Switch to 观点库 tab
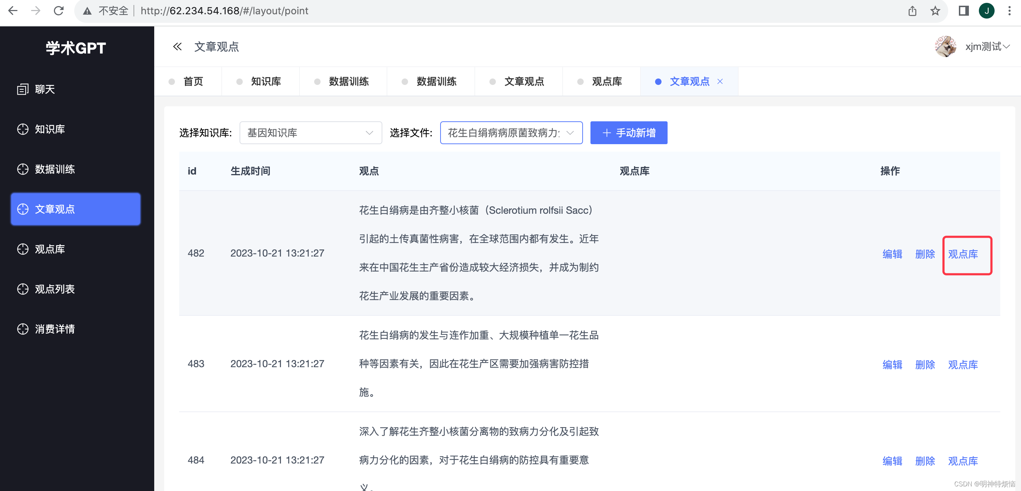The height and width of the screenshot is (491, 1021). pos(607,81)
